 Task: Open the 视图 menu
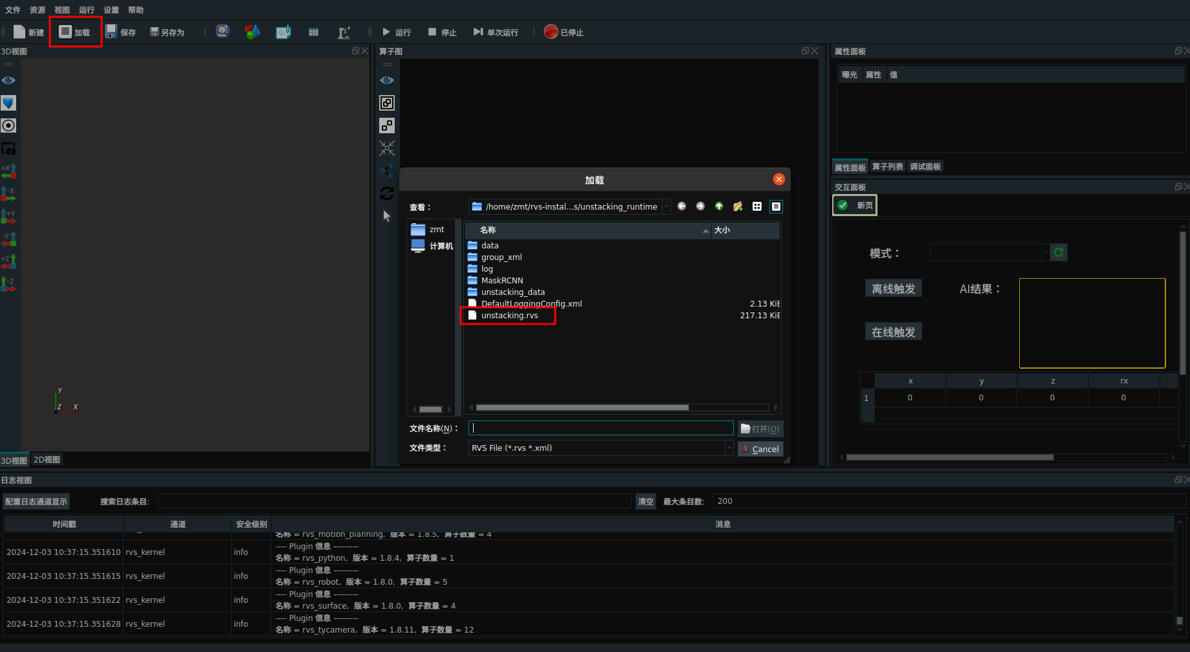(x=62, y=10)
